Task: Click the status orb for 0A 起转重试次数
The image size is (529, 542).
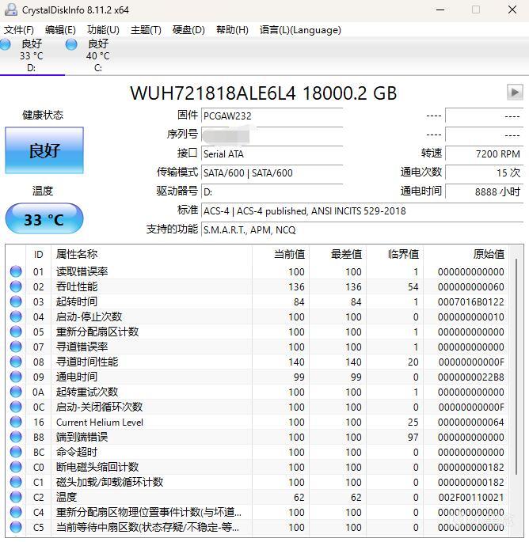Action: pyautogui.click(x=16, y=392)
